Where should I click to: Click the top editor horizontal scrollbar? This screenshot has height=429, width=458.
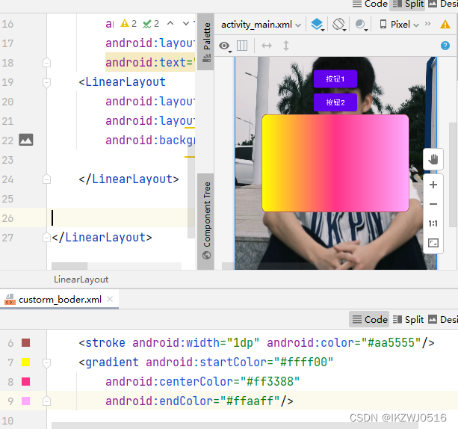tap(69, 266)
